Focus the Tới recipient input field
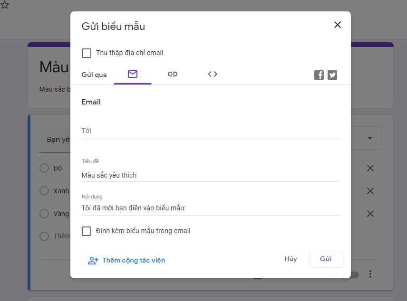 pos(210,131)
